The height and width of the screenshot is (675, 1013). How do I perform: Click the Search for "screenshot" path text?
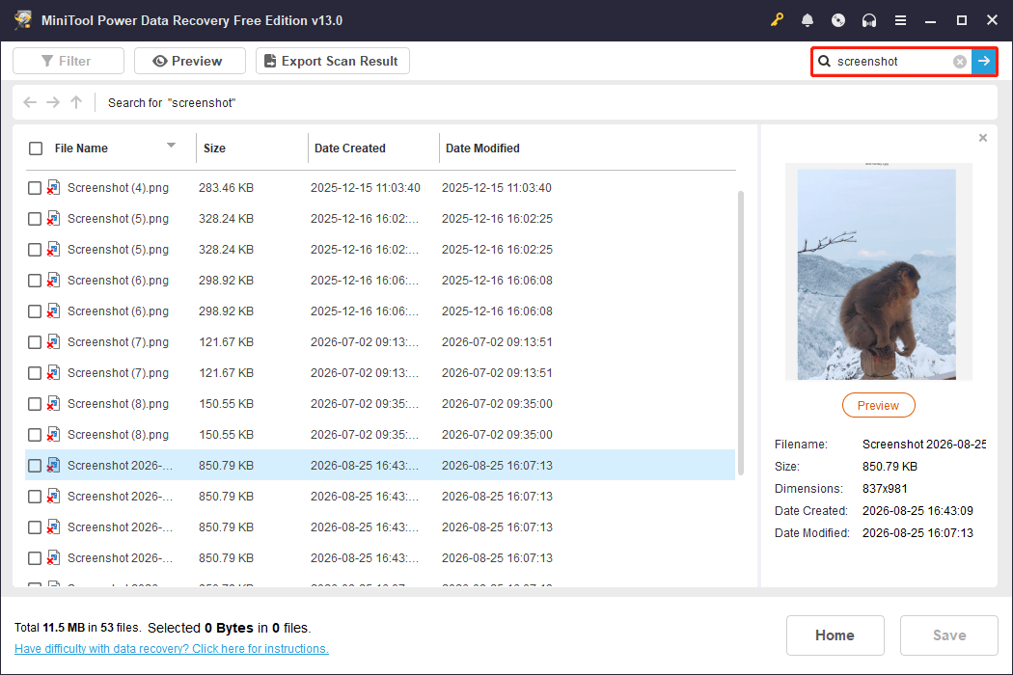click(172, 103)
